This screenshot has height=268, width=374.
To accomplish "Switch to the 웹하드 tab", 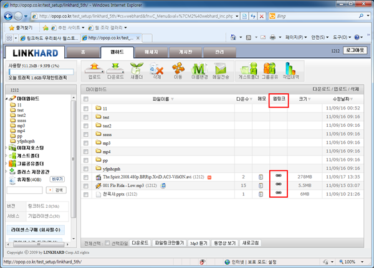I will [x=117, y=52].
